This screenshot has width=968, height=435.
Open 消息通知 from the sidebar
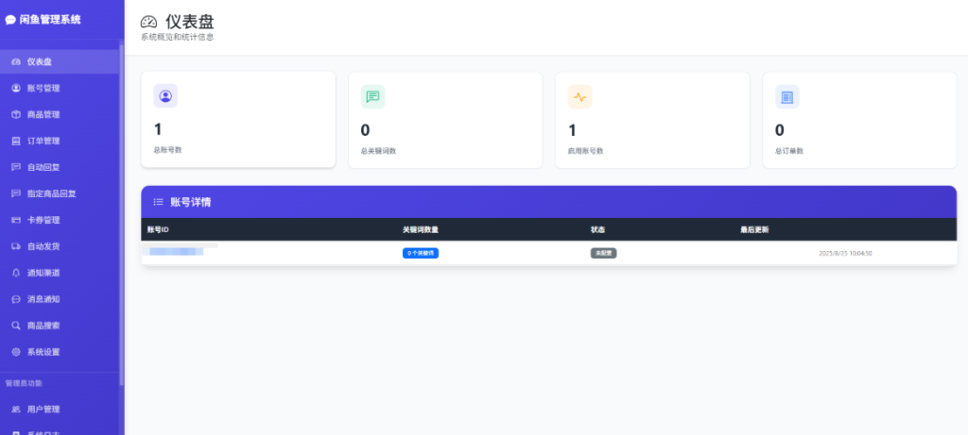coord(43,300)
